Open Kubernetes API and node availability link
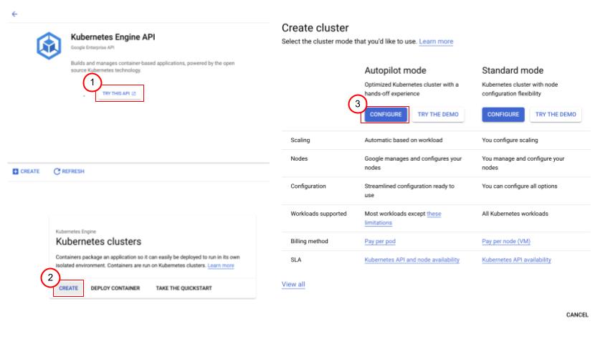The width and height of the screenshot is (595, 337). [x=411, y=260]
